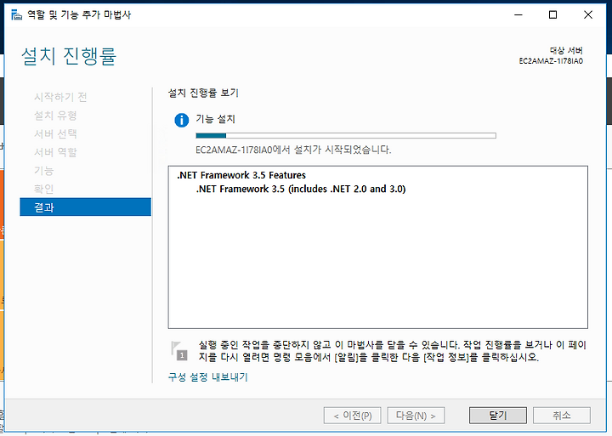Screen dimensions: 612x436
Task: Click the 취소 button
Action: click(561, 416)
